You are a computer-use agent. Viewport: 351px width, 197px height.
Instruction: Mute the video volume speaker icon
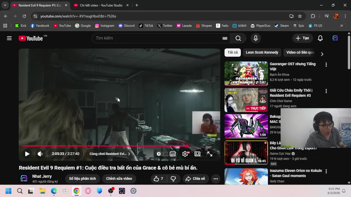click(x=40, y=154)
